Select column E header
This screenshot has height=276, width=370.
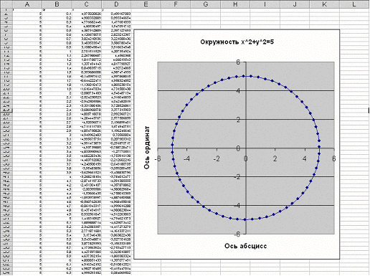click(146, 4)
